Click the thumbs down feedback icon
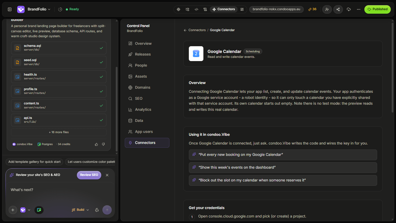The height and width of the screenshot is (223, 396). click(103, 144)
